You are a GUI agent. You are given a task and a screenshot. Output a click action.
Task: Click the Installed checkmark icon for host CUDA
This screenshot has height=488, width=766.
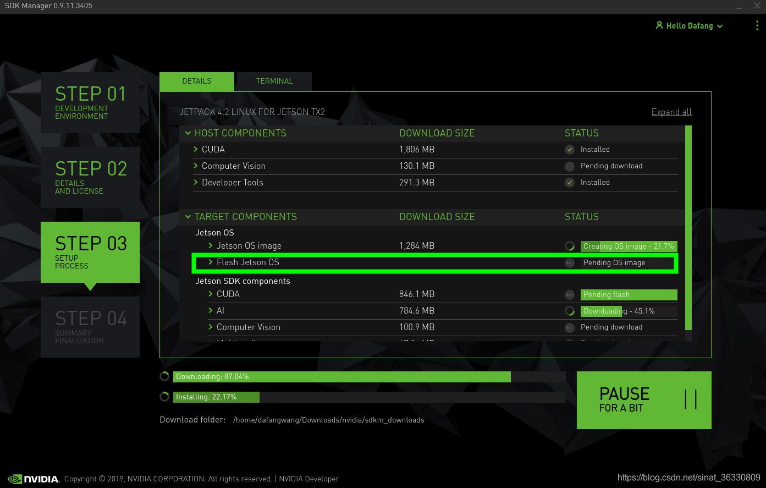pyautogui.click(x=570, y=150)
